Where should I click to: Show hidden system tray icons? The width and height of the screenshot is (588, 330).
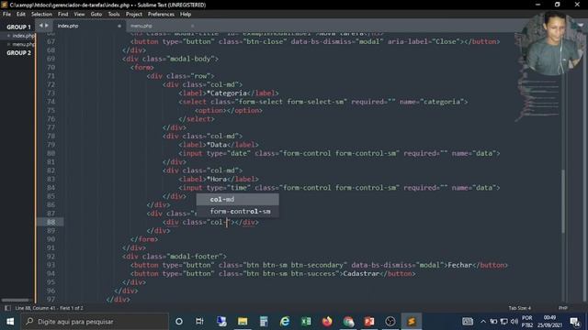(483, 322)
